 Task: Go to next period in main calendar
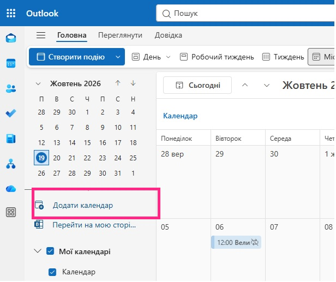(x=267, y=86)
